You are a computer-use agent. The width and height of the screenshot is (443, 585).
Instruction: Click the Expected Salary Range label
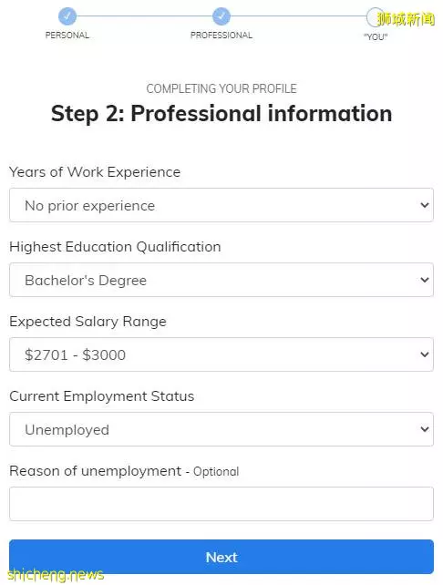pyautogui.click(x=88, y=322)
